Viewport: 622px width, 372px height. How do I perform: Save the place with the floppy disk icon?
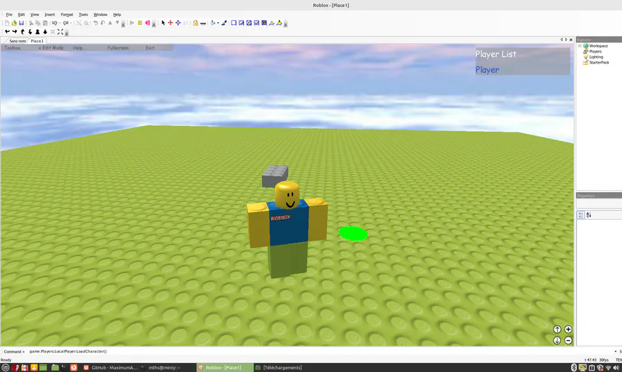[x=21, y=23]
